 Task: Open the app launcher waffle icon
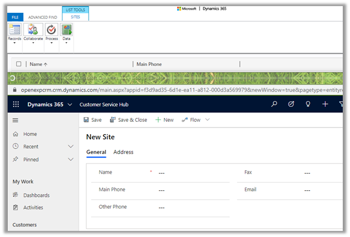[x=16, y=104]
